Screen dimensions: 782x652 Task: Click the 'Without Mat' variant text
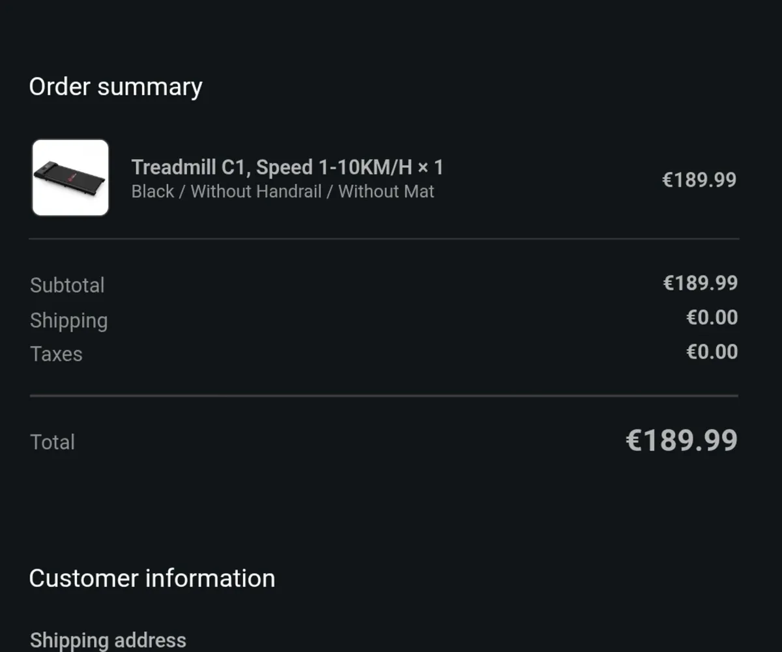tap(386, 191)
